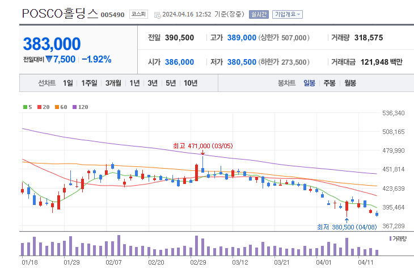This screenshot has width=414, height=268.
Task: Click the 코스피 market label
Action: click(138, 14)
